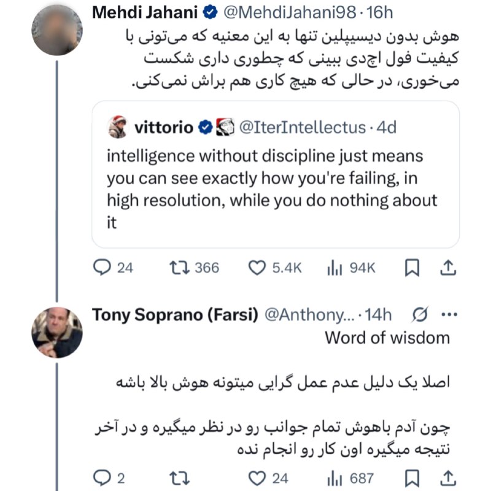Open Tony Soprano (Farsi) avatar
This screenshot has height=491, width=491.
coord(56,331)
